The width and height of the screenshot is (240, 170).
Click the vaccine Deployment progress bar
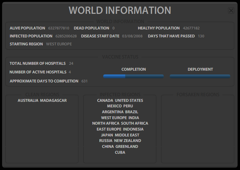pos(200,77)
